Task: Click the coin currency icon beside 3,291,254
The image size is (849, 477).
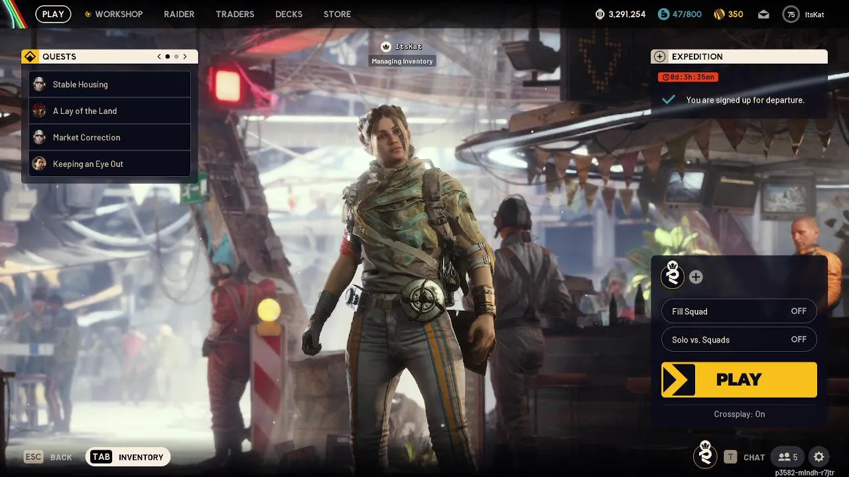Action: pyautogui.click(x=600, y=14)
